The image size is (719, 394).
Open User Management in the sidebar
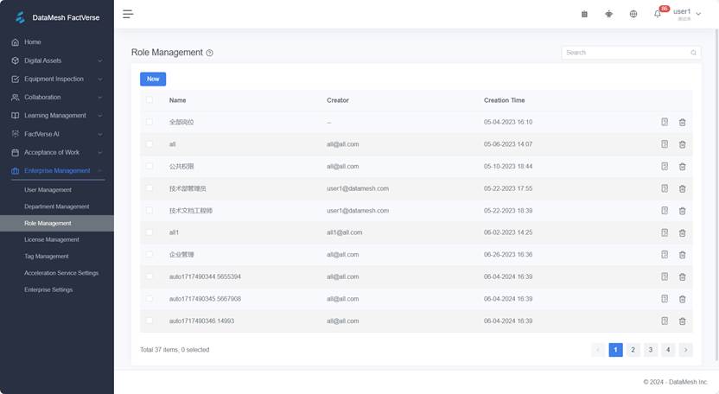point(48,190)
